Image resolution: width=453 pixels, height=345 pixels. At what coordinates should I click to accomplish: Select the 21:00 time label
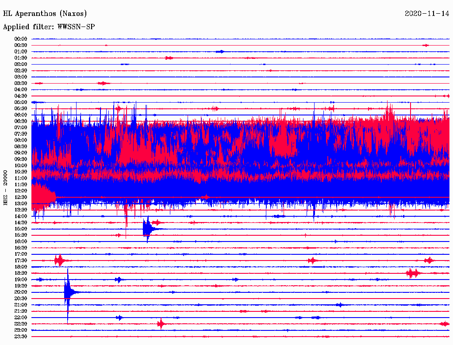click(21, 305)
